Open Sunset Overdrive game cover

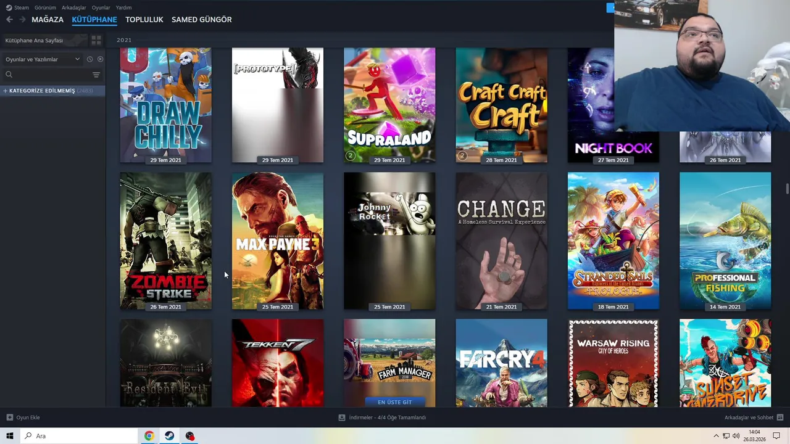(725, 363)
